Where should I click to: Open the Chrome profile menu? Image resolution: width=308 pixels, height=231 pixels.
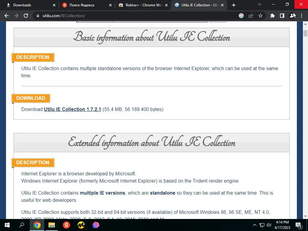(x=292, y=16)
